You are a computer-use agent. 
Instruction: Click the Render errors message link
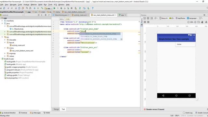(155, 109)
